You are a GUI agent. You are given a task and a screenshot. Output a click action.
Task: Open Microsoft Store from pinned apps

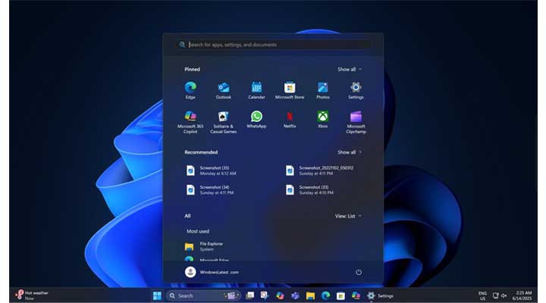[x=290, y=90]
